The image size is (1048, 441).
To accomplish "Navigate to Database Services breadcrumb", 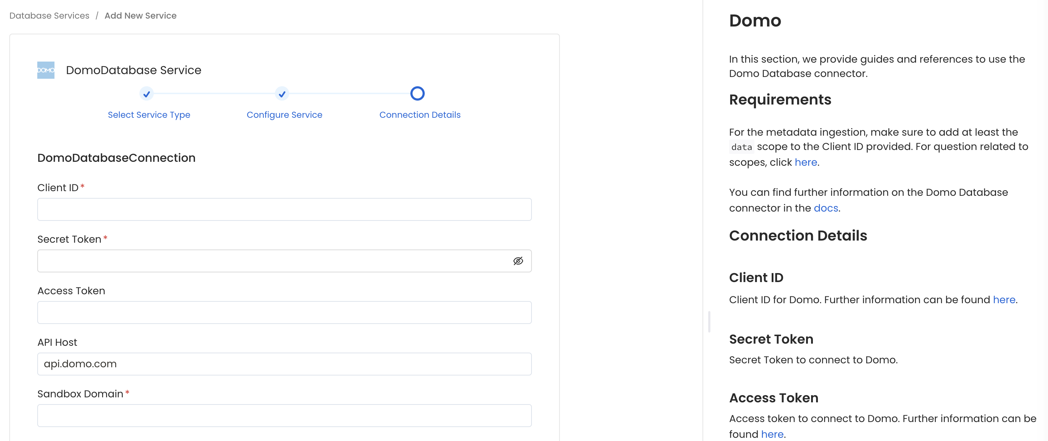I will click(49, 15).
